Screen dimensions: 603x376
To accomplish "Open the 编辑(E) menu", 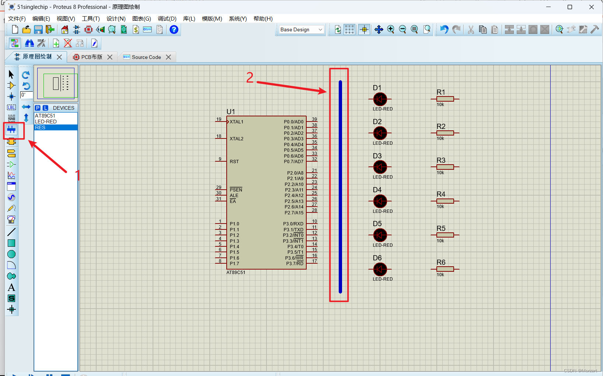I will (x=41, y=18).
